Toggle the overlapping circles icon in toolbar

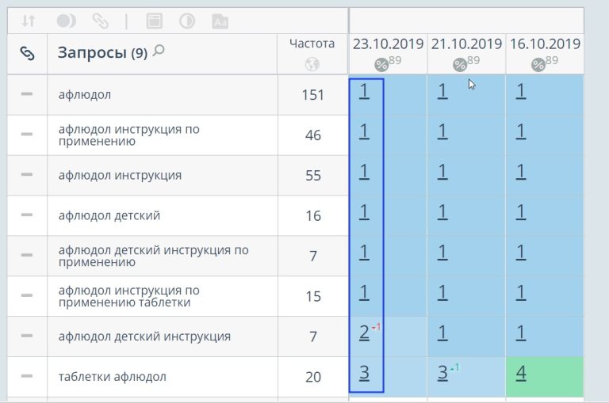point(67,21)
